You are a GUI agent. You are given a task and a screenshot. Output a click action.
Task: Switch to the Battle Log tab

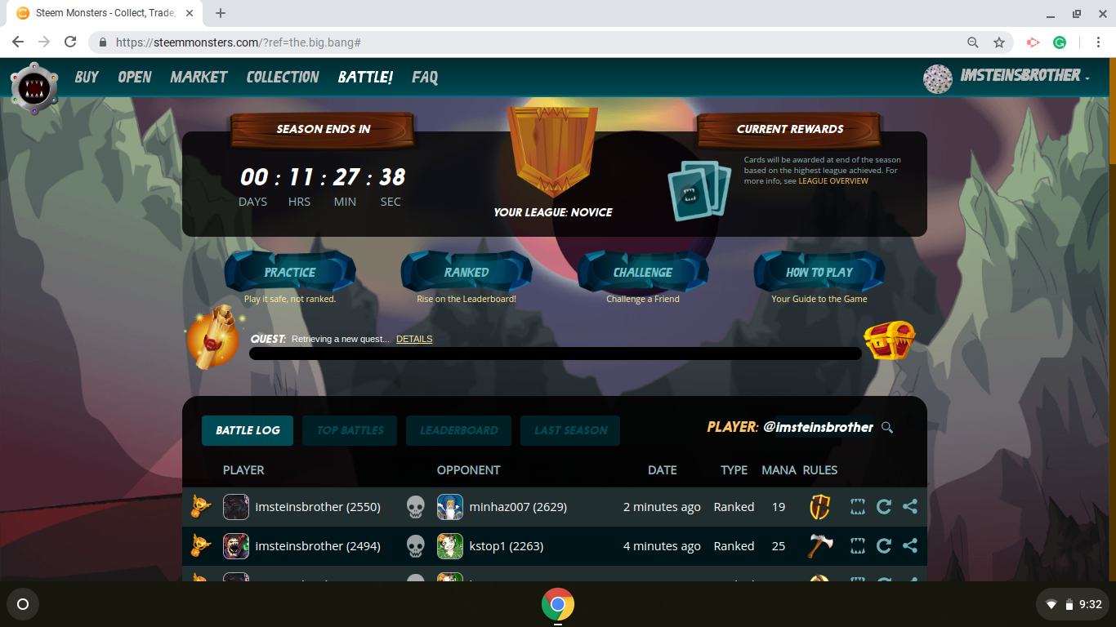tap(248, 430)
